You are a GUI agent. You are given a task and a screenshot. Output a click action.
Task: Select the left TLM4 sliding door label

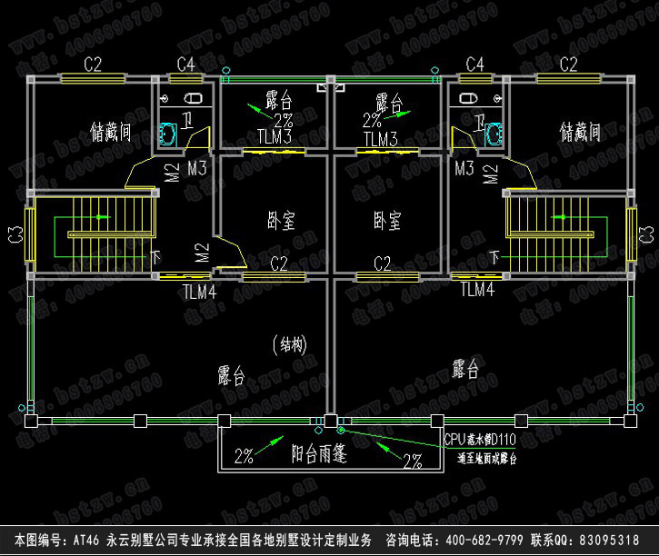point(199,291)
